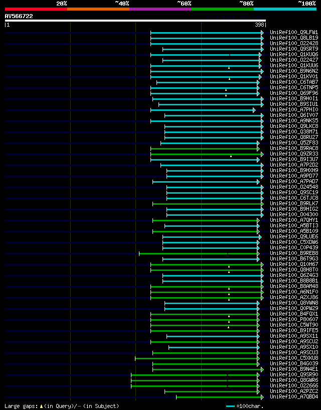The height and width of the screenshot is (410, 321).
Task: Select the UniRef100_Q8VWN8 hit label
Action: 294,303
